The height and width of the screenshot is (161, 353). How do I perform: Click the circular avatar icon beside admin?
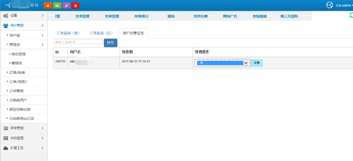pyautogui.click(x=330, y=5)
